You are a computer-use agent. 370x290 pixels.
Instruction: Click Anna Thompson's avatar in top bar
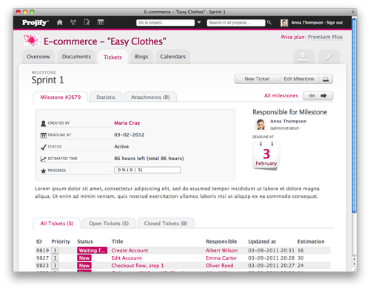[284, 23]
